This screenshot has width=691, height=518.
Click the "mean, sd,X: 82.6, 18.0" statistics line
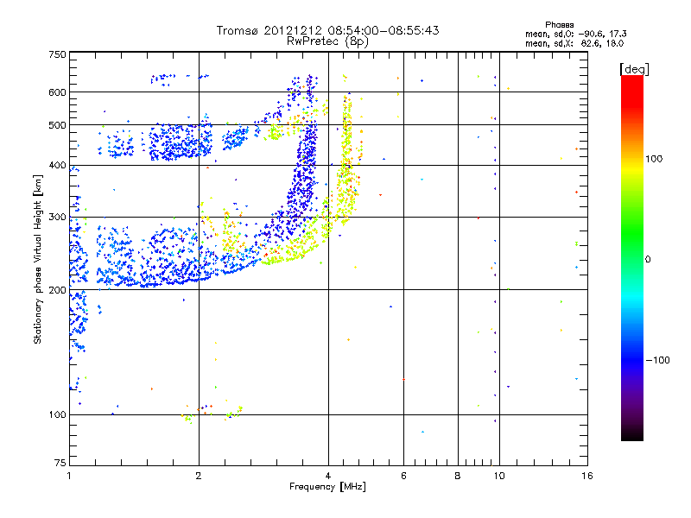point(574,43)
